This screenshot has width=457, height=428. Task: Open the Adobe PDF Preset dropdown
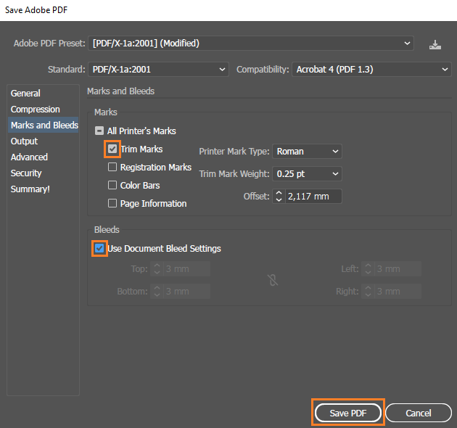(x=251, y=43)
